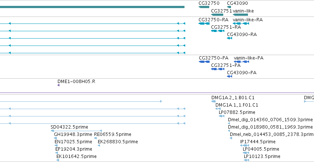Select the vanin-like-RA transcript glyph
The height and width of the screenshot is (162, 314).
click(241, 24)
